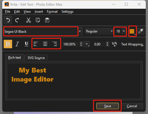The height and width of the screenshot is (114, 148).
Task: Open the orange font color swatch
Action: (132, 31)
